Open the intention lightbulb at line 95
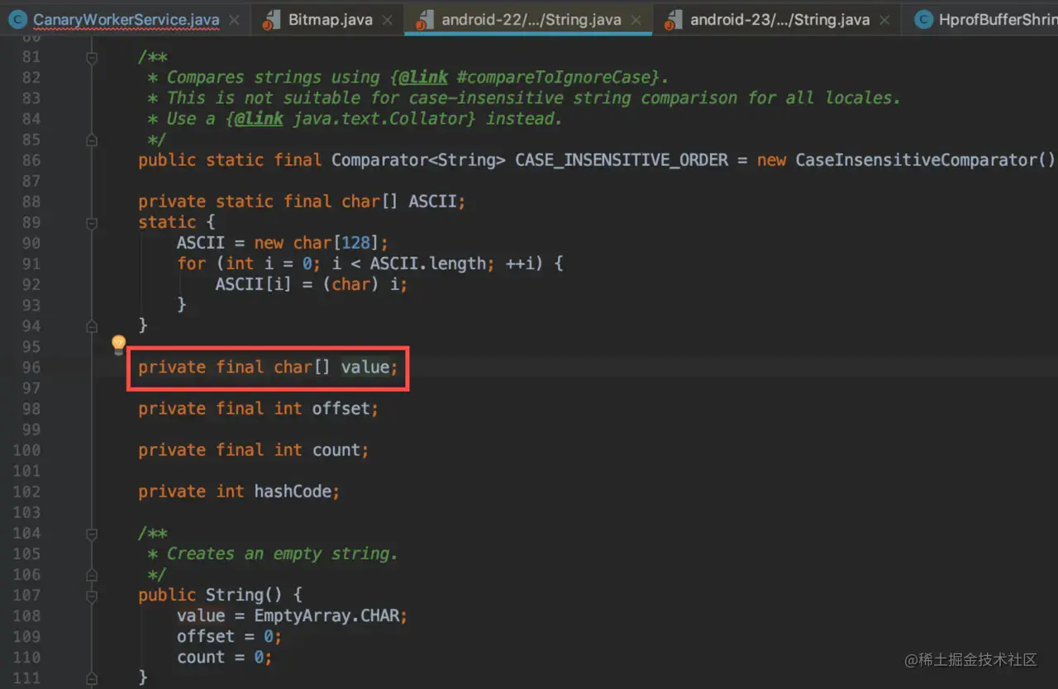Image resolution: width=1058 pixels, height=689 pixels. click(x=118, y=344)
